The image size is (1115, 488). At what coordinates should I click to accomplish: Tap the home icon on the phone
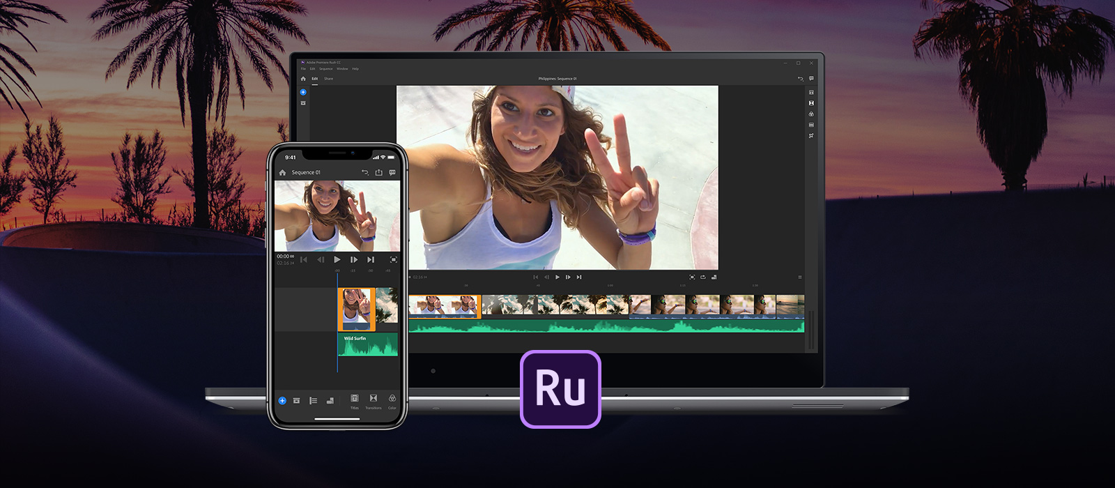click(x=282, y=172)
